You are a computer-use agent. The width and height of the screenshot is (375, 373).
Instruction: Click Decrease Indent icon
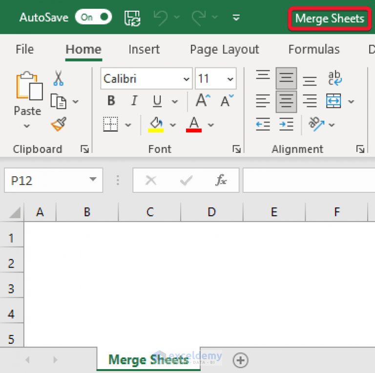coord(263,124)
